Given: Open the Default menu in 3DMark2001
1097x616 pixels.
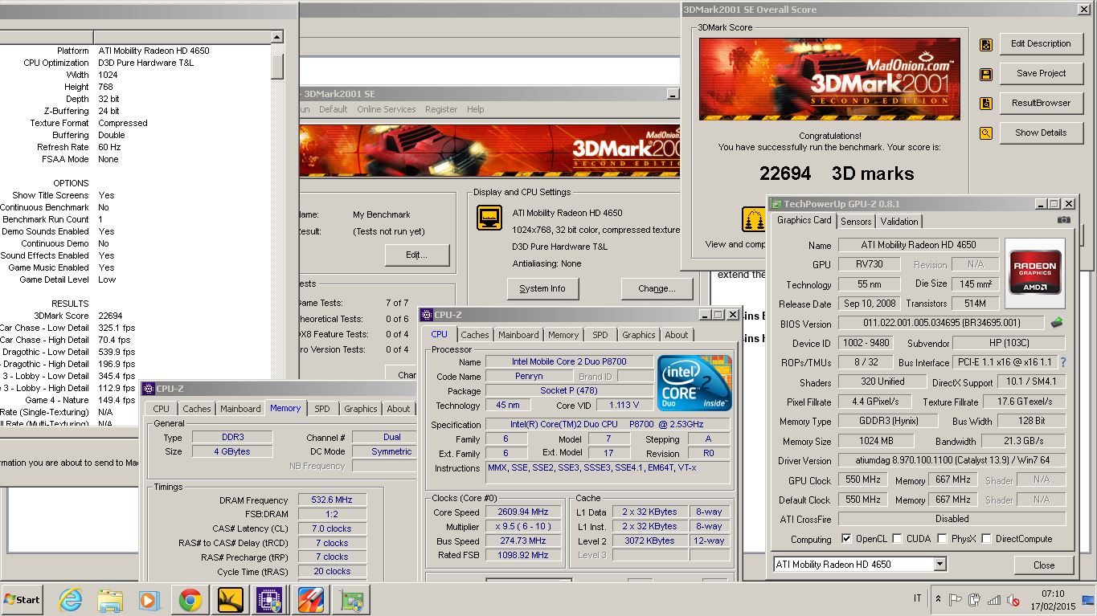Looking at the screenshot, I should (x=333, y=109).
